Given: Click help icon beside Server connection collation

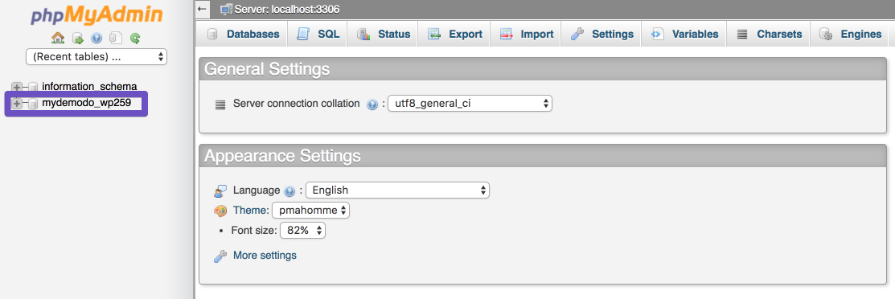Looking at the screenshot, I should pos(373,104).
